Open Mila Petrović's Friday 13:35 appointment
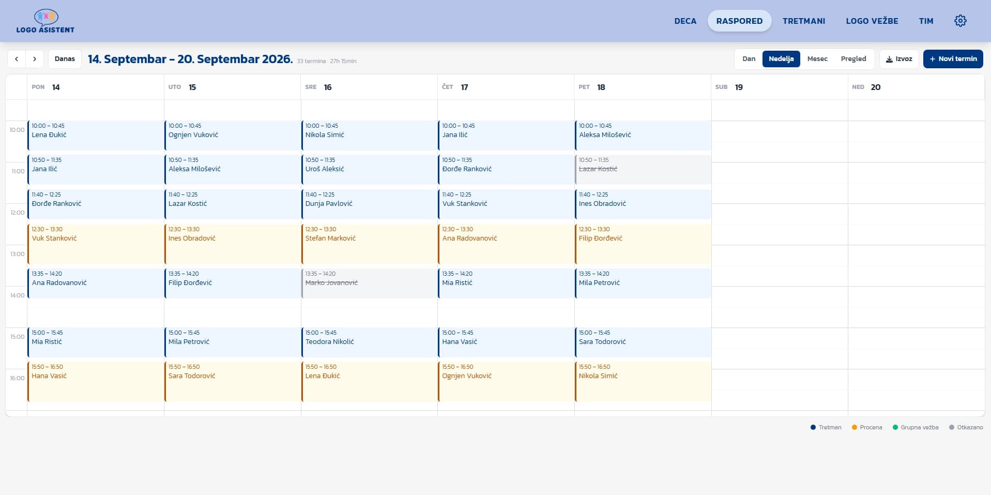 [643, 283]
